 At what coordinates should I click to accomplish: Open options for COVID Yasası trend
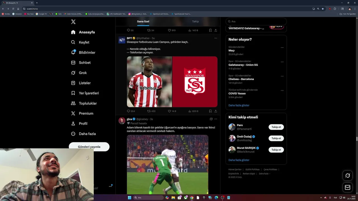pos(282,90)
